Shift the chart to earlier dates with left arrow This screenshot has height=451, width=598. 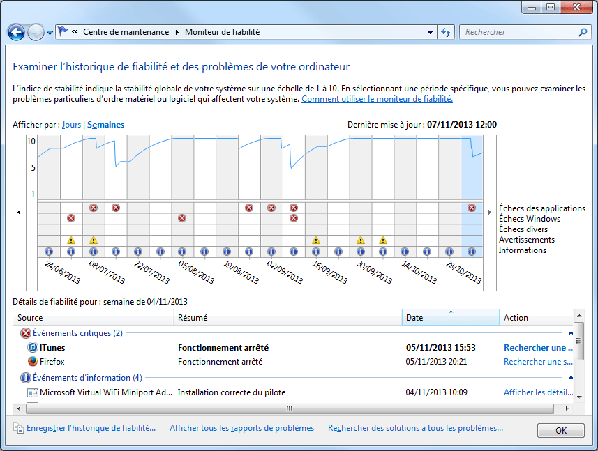click(x=19, y=212)
